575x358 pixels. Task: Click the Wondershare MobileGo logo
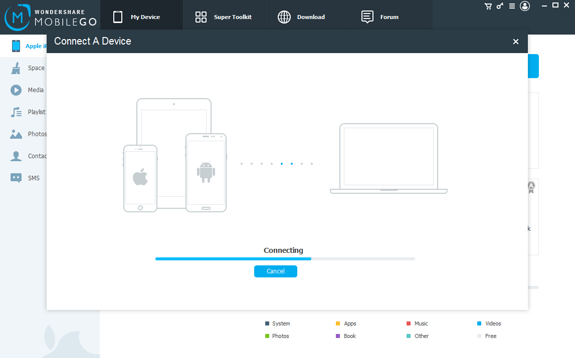pos(50,17)
